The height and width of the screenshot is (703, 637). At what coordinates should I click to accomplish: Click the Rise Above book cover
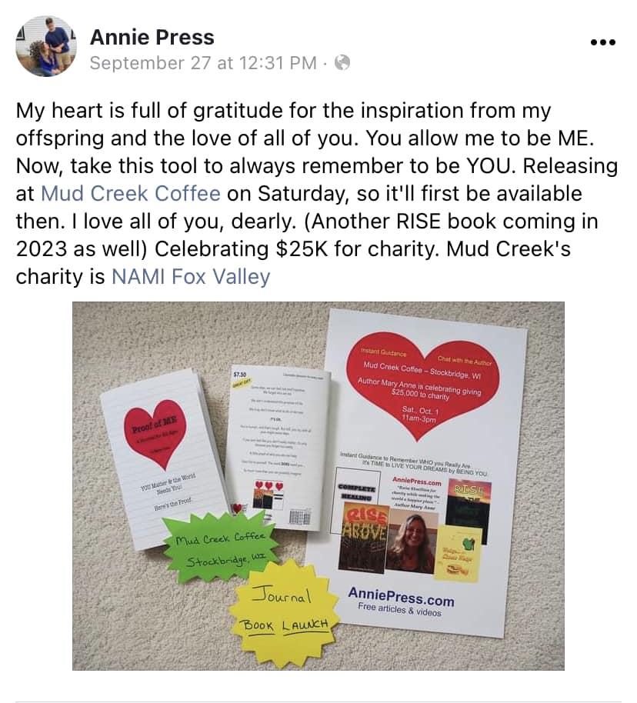click(x=364, y=538)
